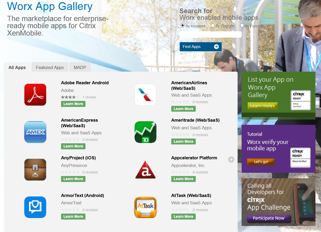The image size is (321, 232).
Task: Open the Ameritrade (Web/SaaS) title link
Action: [x=195, y=120]
